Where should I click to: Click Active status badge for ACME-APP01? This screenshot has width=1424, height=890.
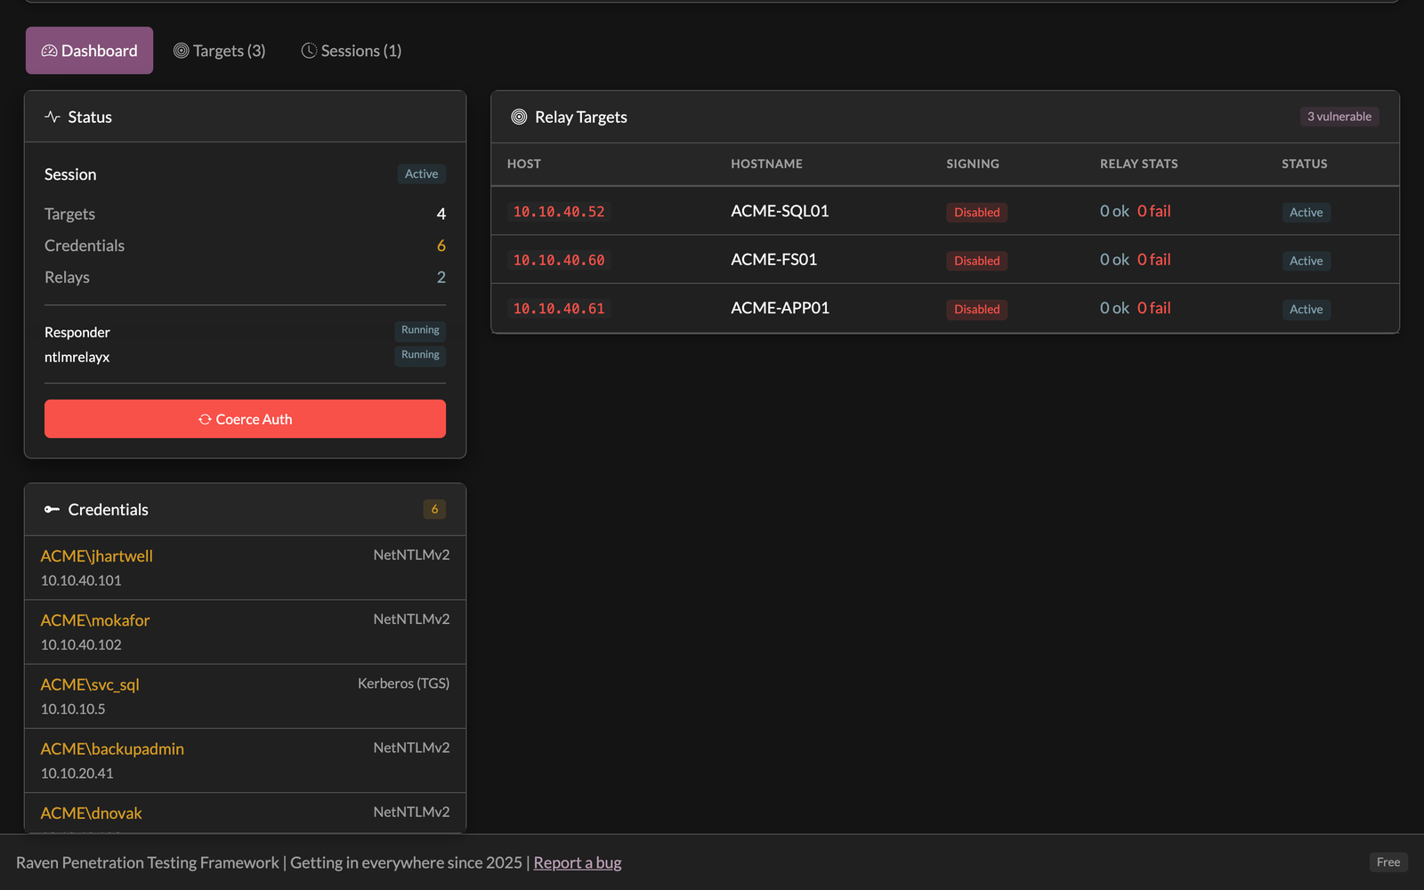pyautogui.click(x=1306, y=309)
